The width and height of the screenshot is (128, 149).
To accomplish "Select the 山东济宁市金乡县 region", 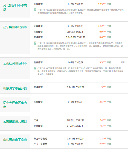I will click(15, 88).
